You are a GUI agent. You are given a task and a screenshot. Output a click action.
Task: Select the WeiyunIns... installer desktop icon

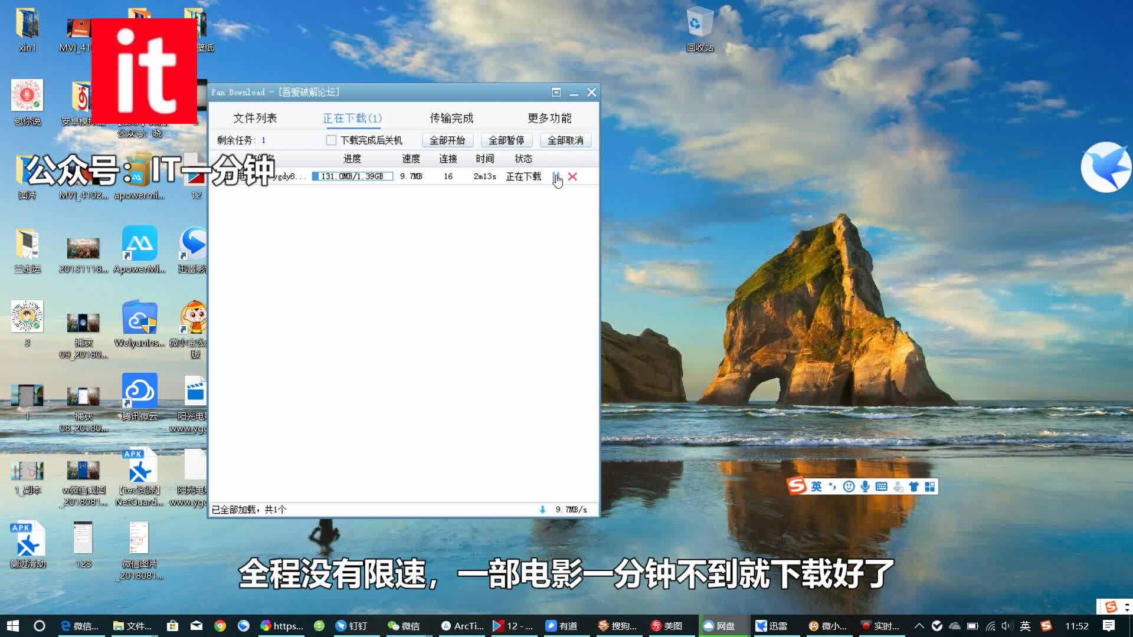pos(139,324)
